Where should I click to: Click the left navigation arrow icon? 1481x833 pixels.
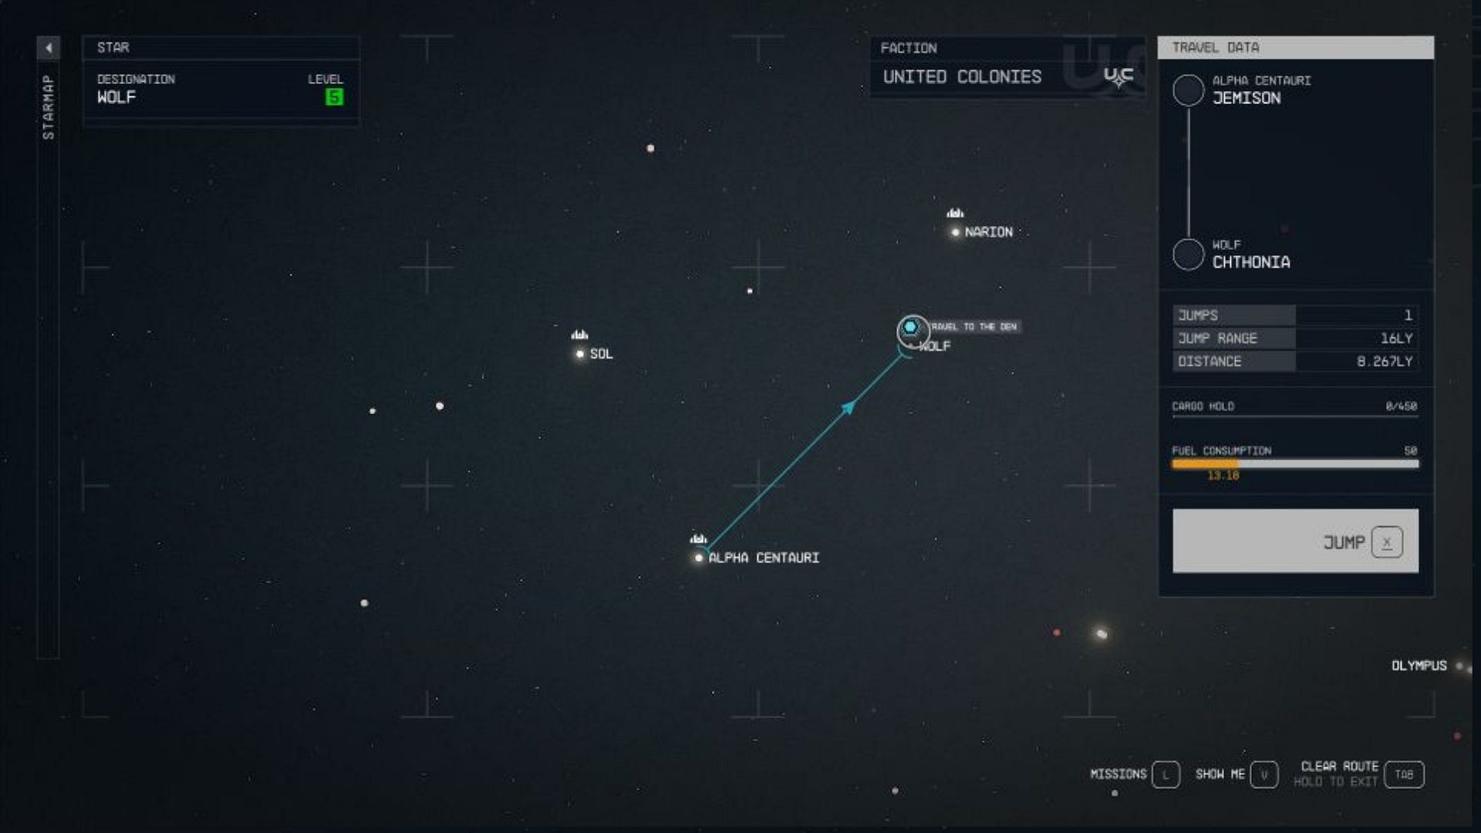click(x=48, y=47)
